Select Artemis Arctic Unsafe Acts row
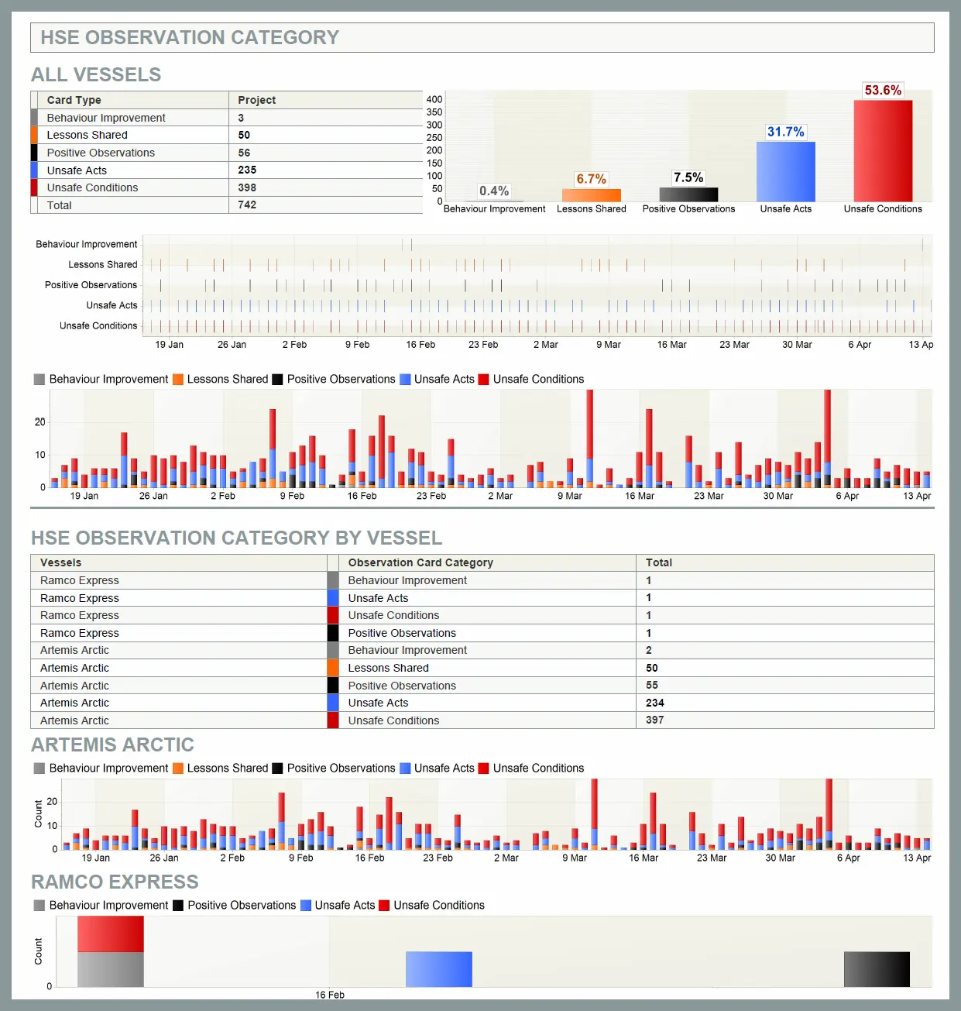This screenshot has height=1011, width=961. [x=482, y=703]
